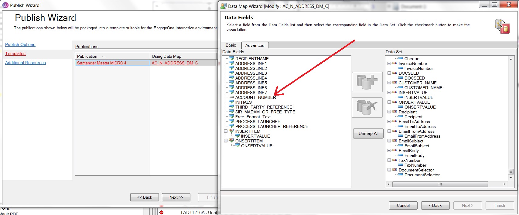
Task: Click the Finish button in Data Map Wizard
Action: click(500, 205)
